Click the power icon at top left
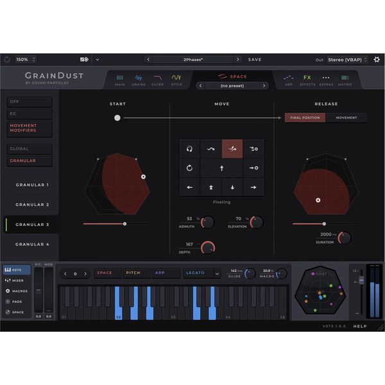The image size is (385, 385). pos(7,60)
